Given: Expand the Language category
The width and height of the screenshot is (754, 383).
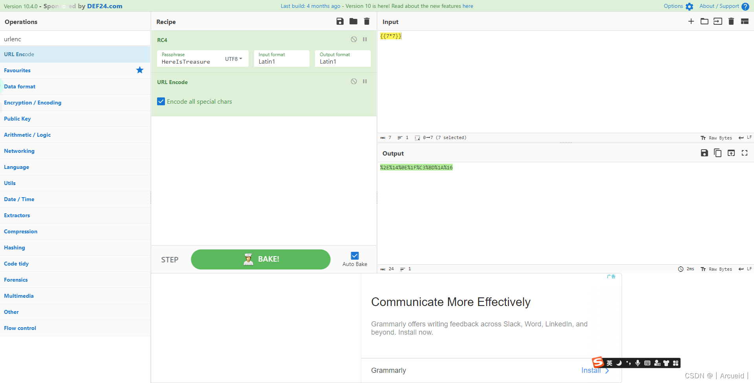Looking at the screenshot, I should pyautogui.click(x=75, y=167).
